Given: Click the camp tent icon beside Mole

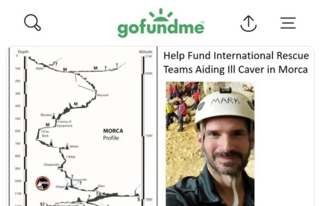Looking at the screenshot, I should (x=67, y=146).
